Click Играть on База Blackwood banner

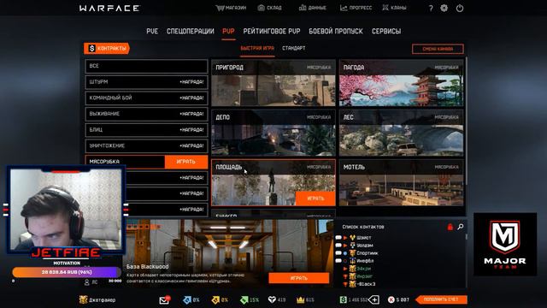pyautogui.click(x=298, y=278)
